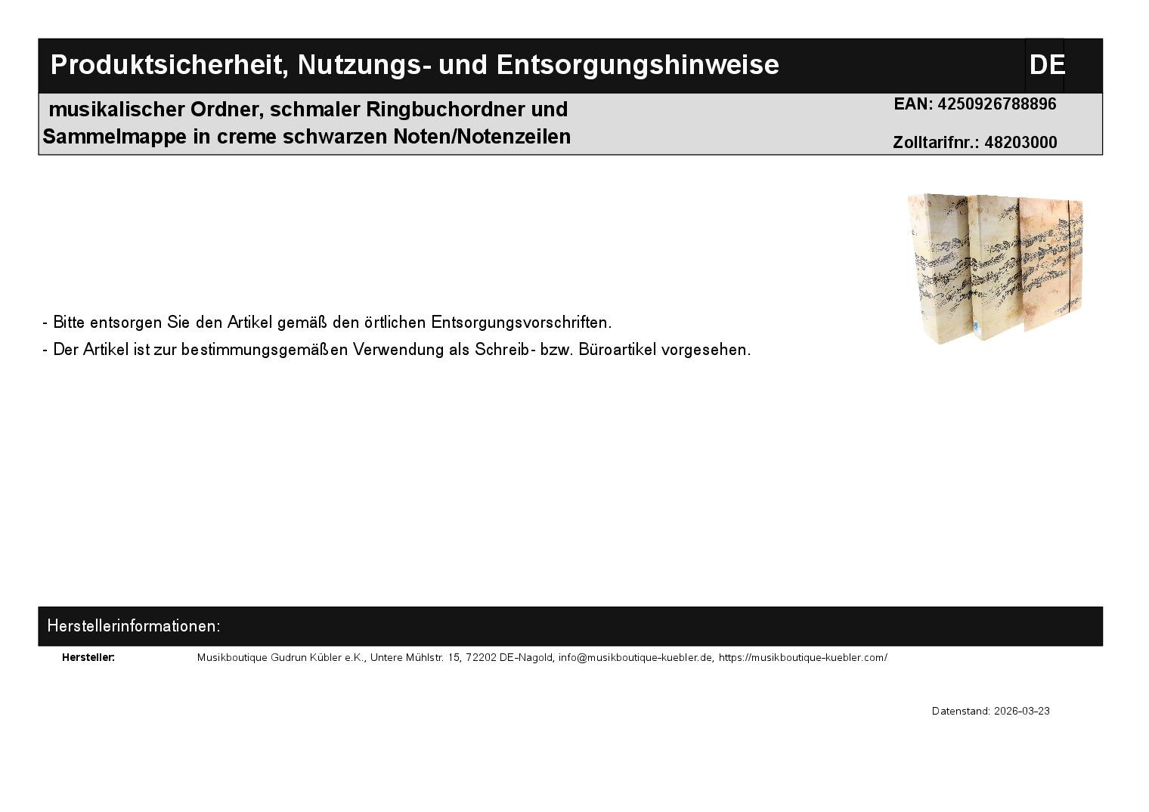Click the DE language code box
Image resolution: width=1149 pixels, height=812 pixels.
(1045, 66)
